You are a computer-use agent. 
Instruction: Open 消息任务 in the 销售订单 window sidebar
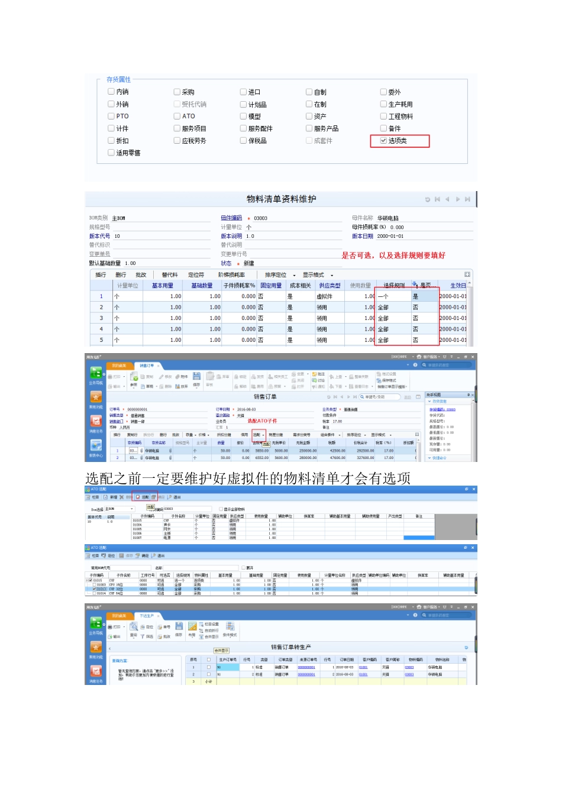point(96,424)
